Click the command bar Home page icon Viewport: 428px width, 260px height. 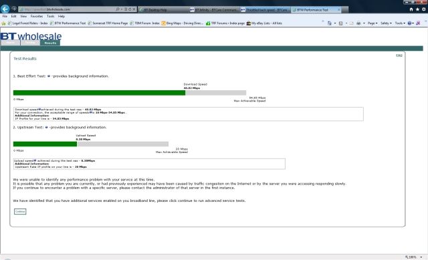coord(330,23)
